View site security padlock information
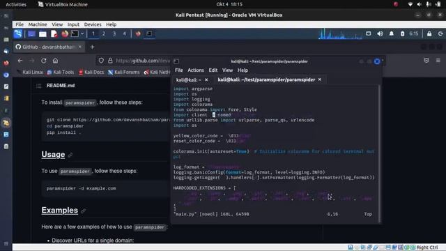Viewport: 446px width, 251px height. 110,61
